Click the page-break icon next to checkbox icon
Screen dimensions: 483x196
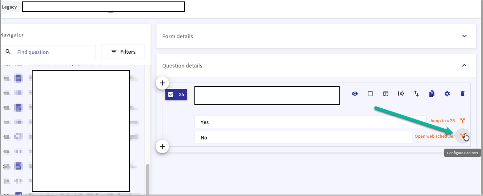[x=386, y=94]
